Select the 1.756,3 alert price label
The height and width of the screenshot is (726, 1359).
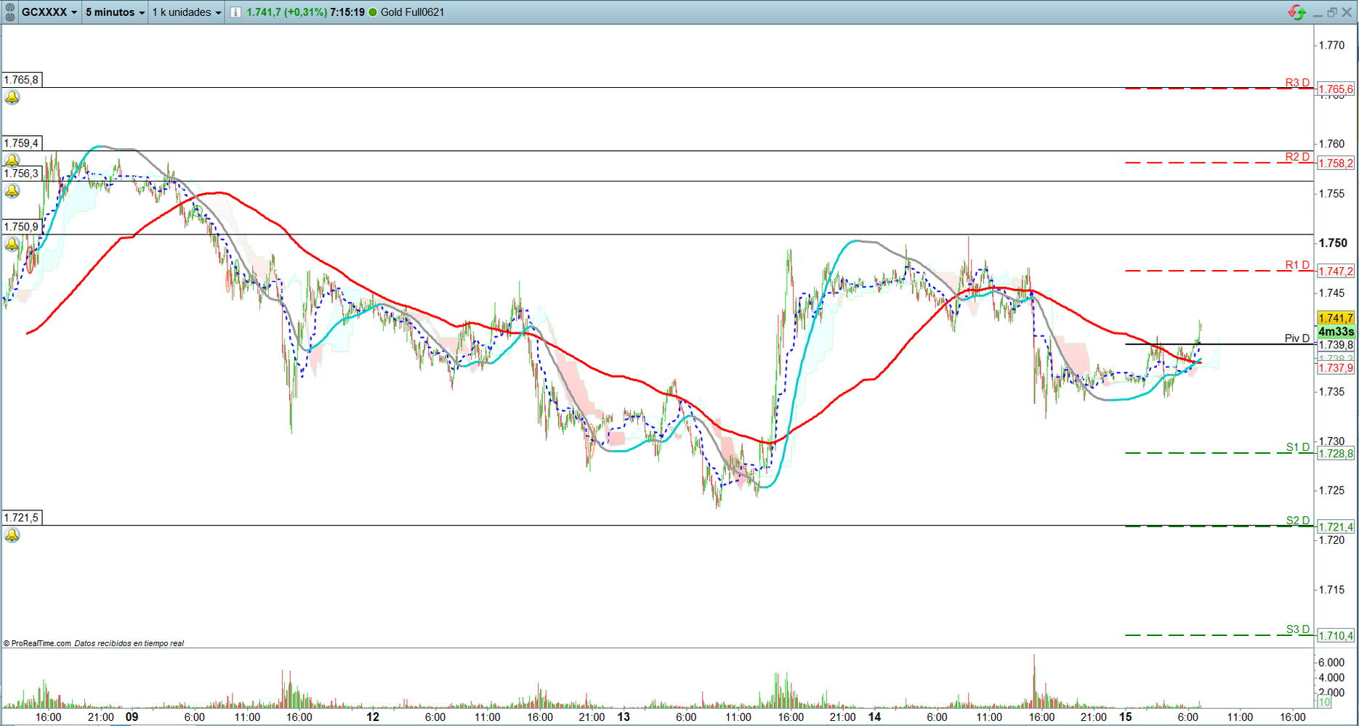pos(21,174)
